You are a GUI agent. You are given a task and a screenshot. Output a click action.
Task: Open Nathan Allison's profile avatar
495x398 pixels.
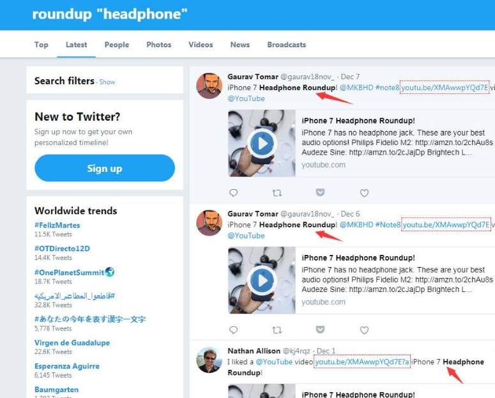pyautogui.click(x=209, y=360)
